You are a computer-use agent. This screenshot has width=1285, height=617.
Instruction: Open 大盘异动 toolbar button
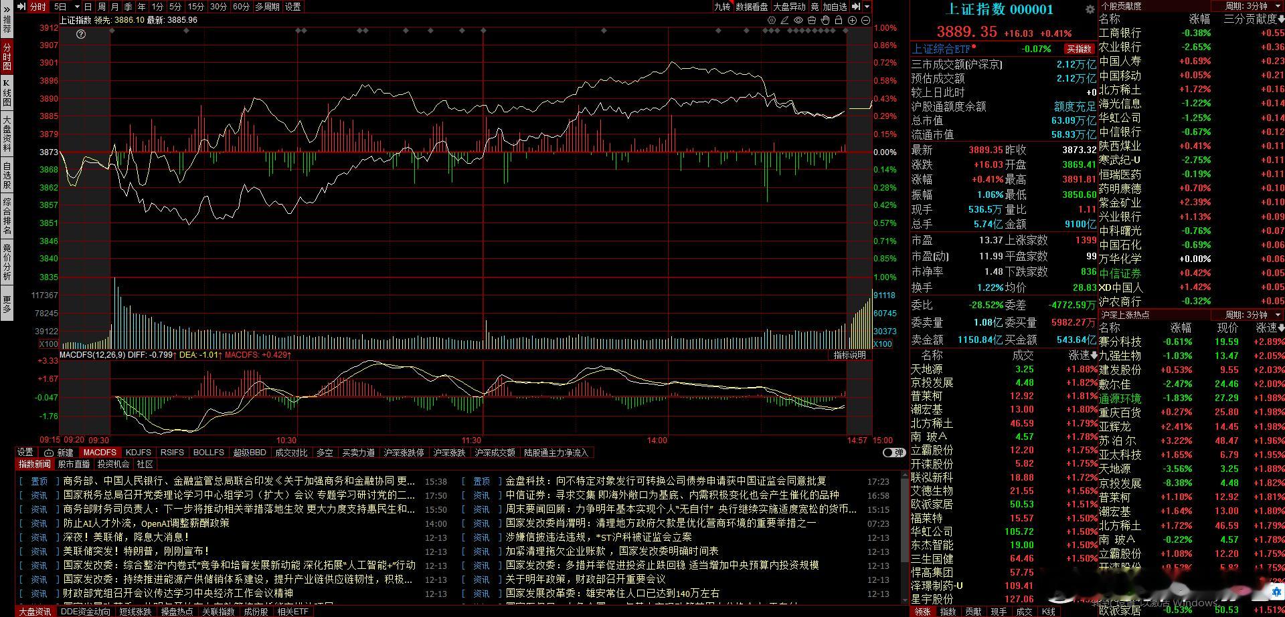click(790, 7)
